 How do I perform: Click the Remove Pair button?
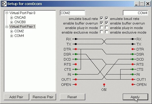pyautogui.click(x=43, y=97)
